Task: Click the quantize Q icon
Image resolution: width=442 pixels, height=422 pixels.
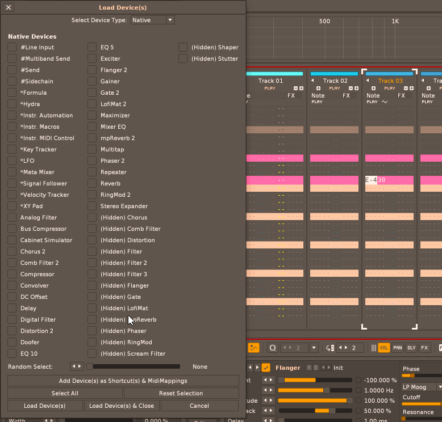Action: pyautogui.click(x=273, y=348)
